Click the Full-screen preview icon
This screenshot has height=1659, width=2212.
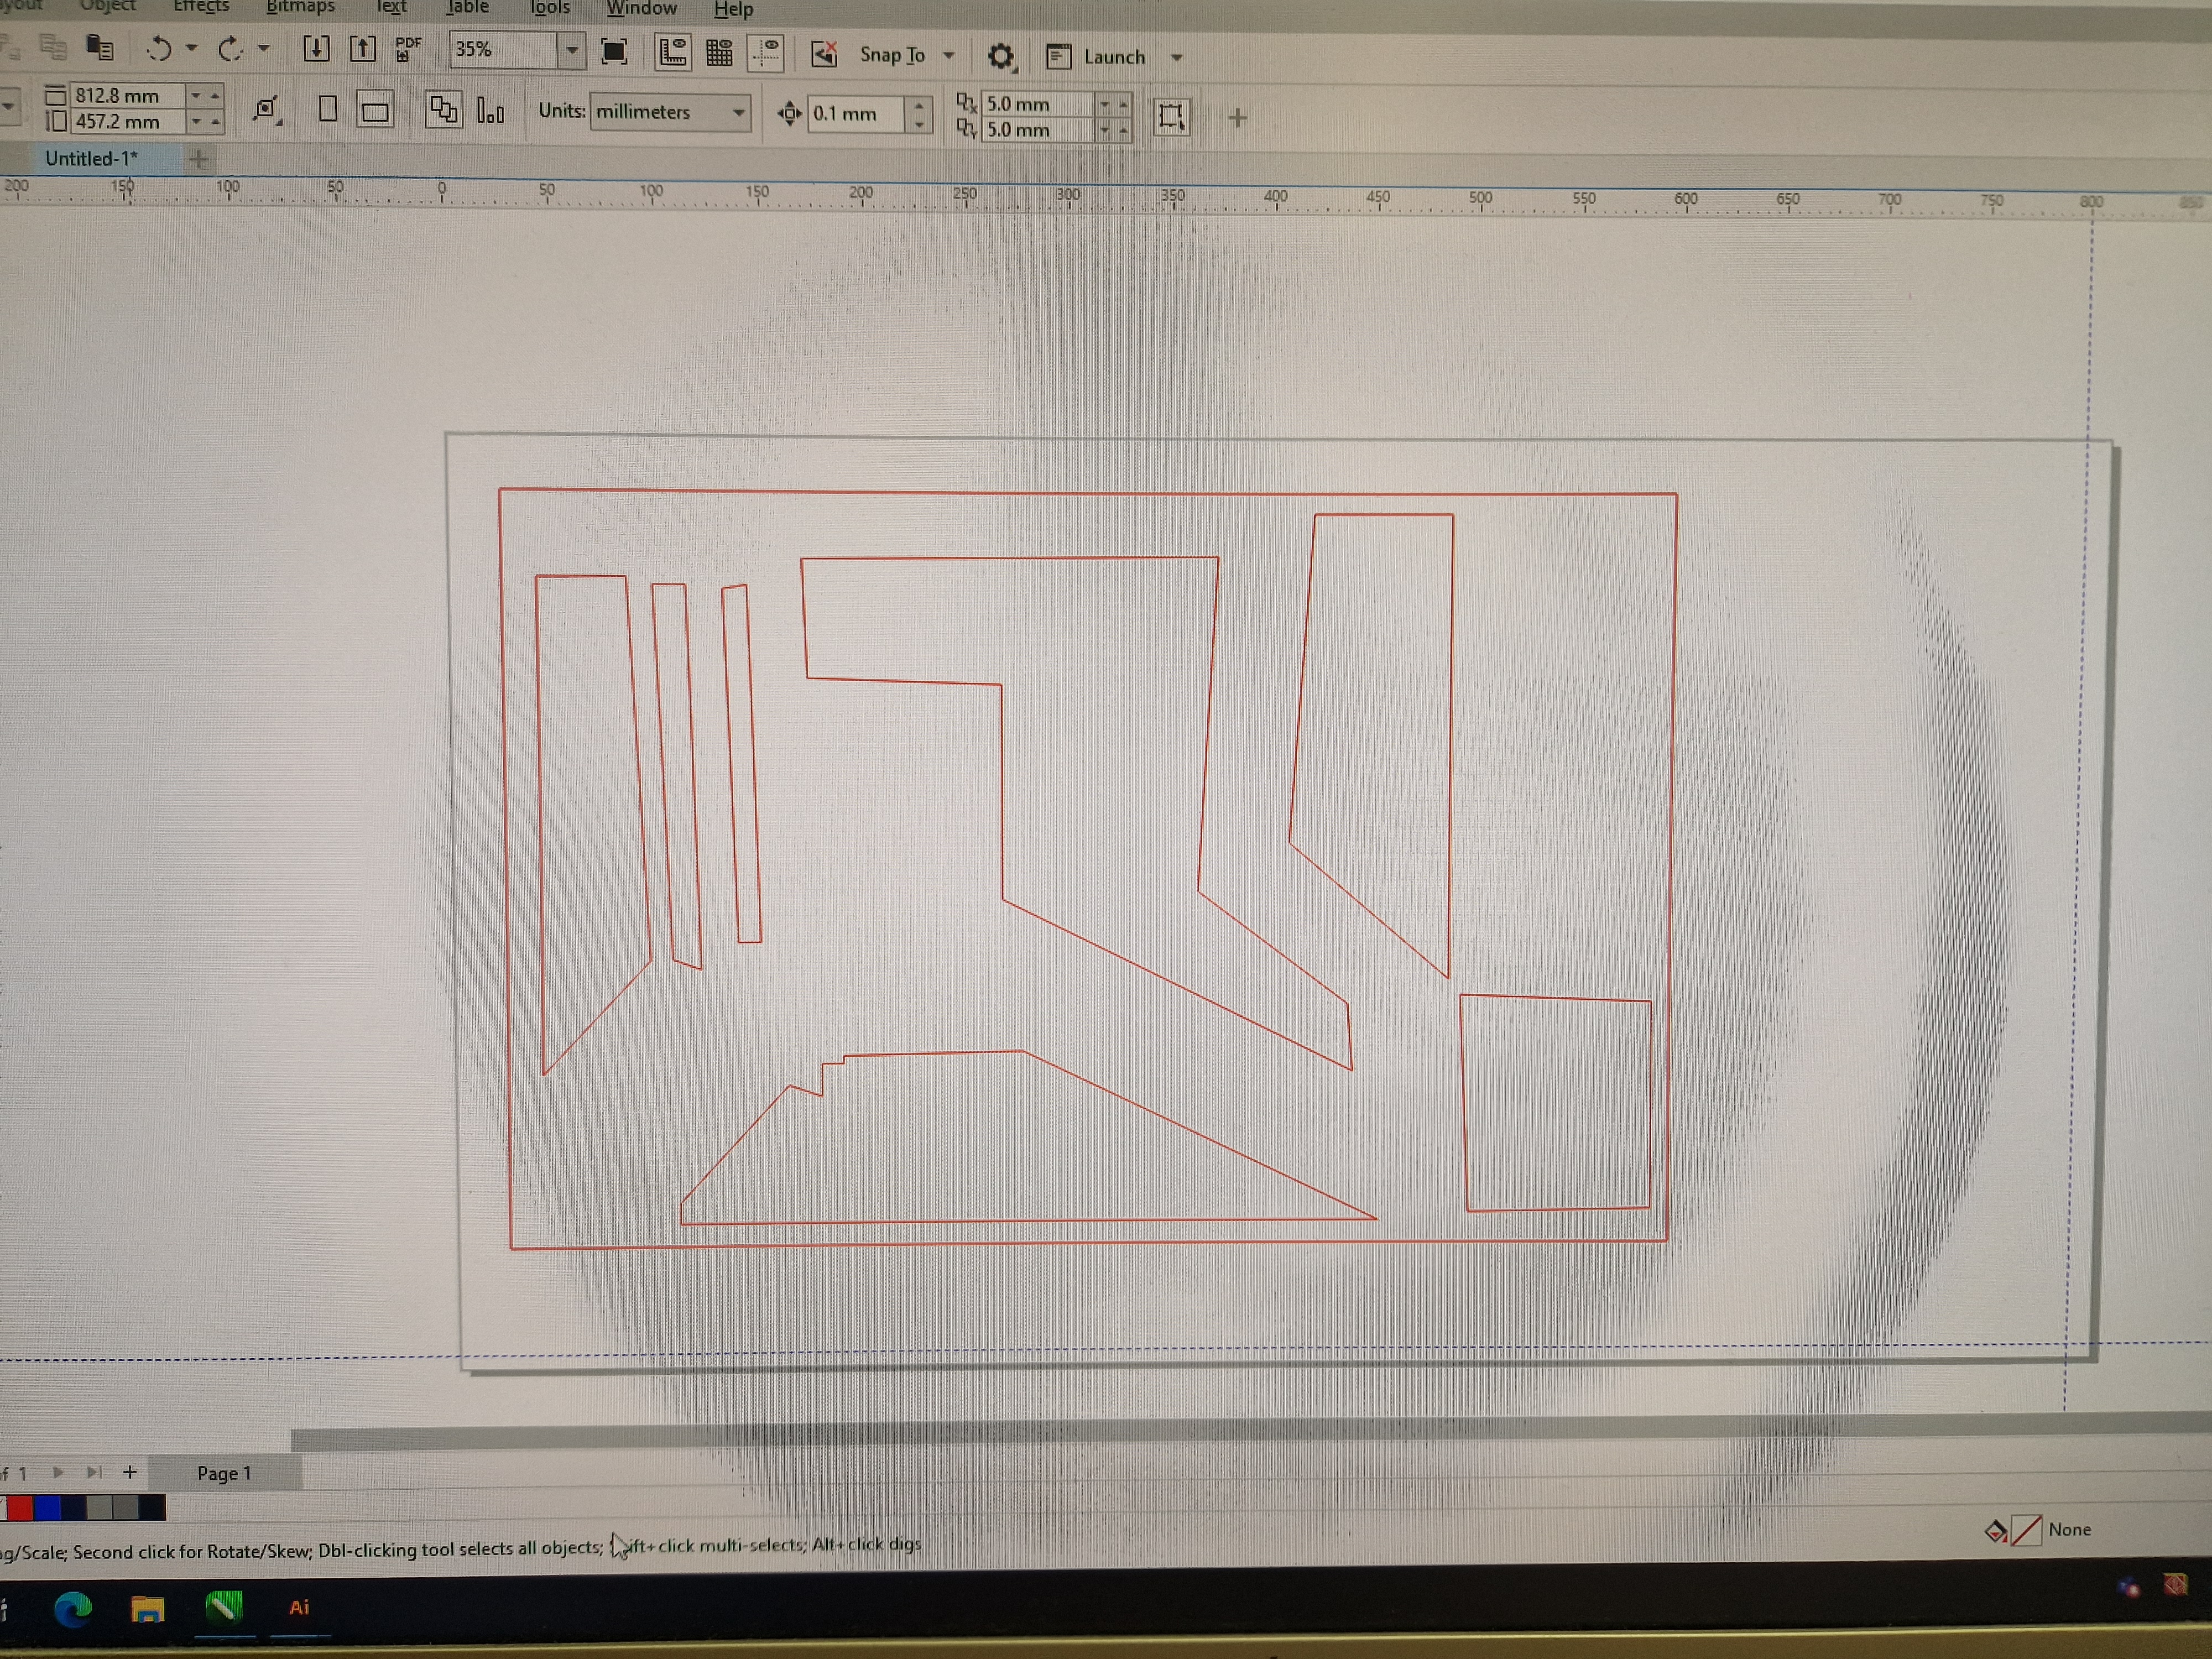pos(614,52)
